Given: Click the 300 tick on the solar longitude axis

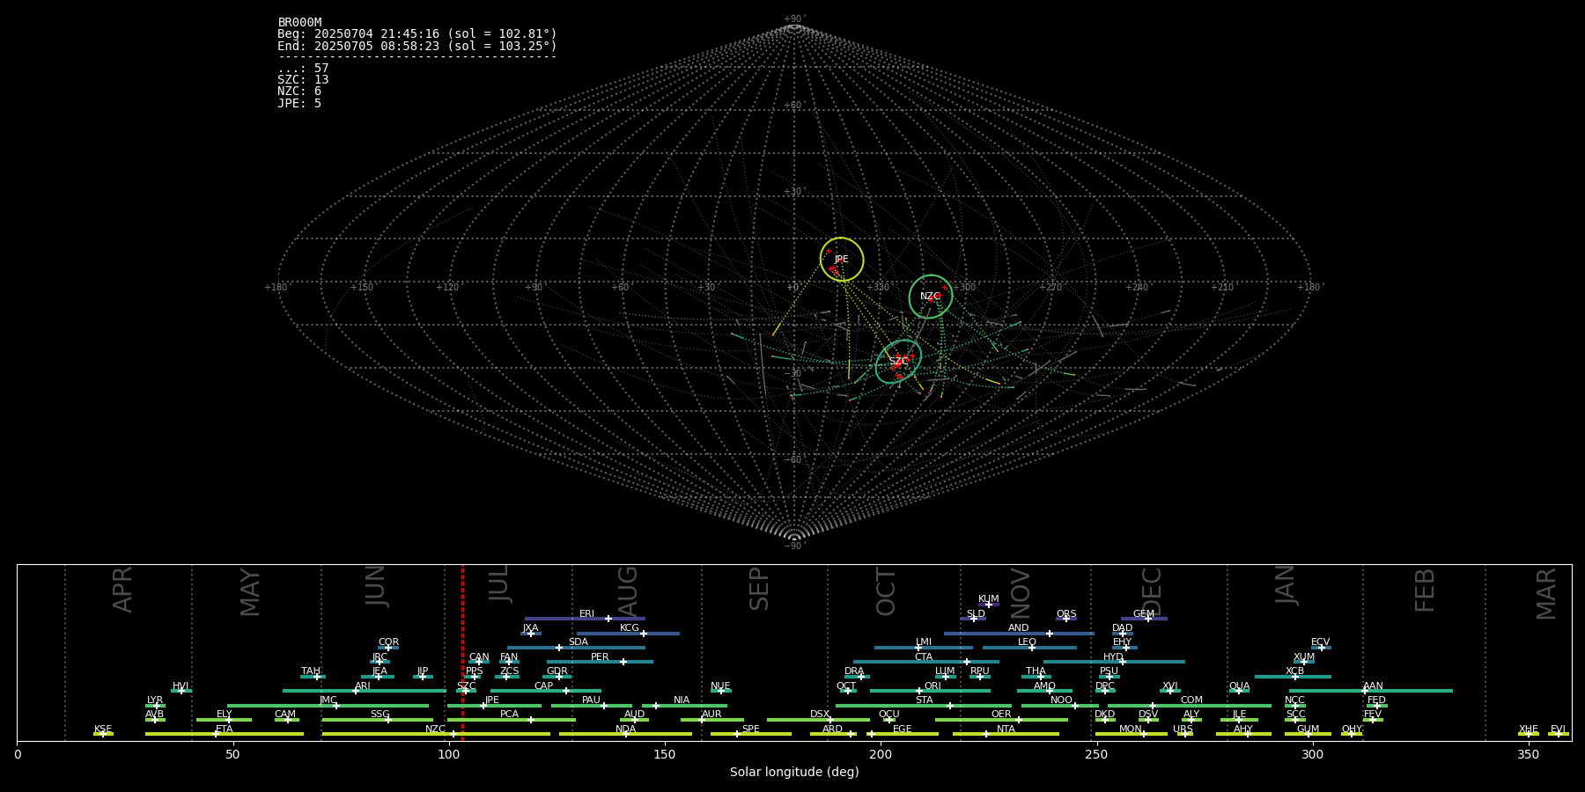Looking at the screenshot, I should tap(1312, 754).
